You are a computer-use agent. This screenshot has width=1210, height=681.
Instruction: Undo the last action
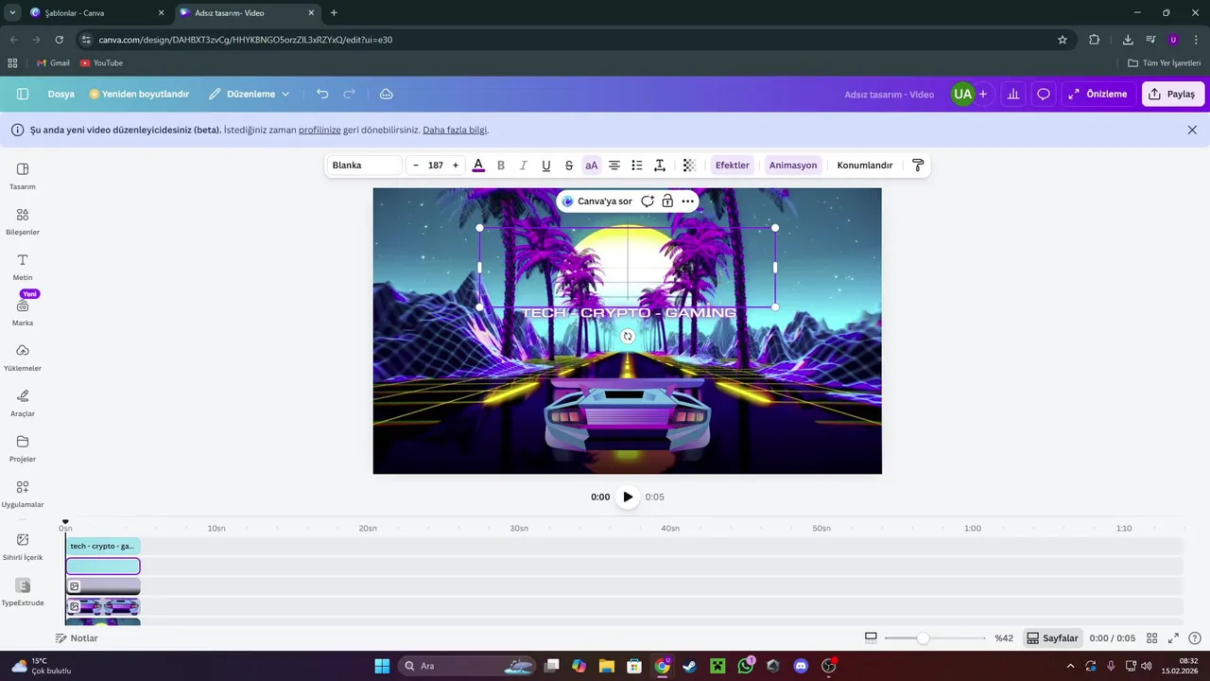(x=322, y=94)
